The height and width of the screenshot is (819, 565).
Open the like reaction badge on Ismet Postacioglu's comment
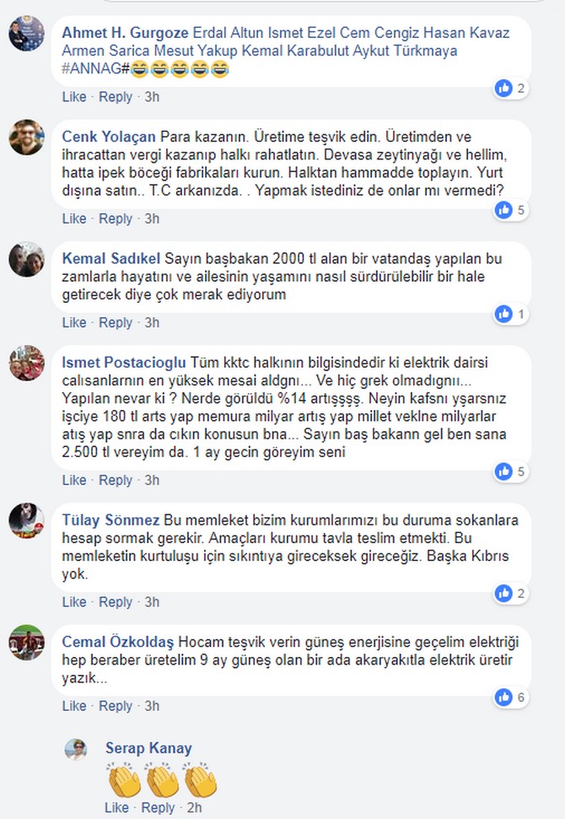[511, 471]
